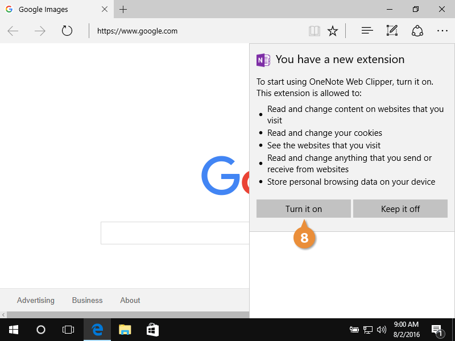
Task: Turn on the OneNote Web Clipper extension
Action: tap(303, 209)
